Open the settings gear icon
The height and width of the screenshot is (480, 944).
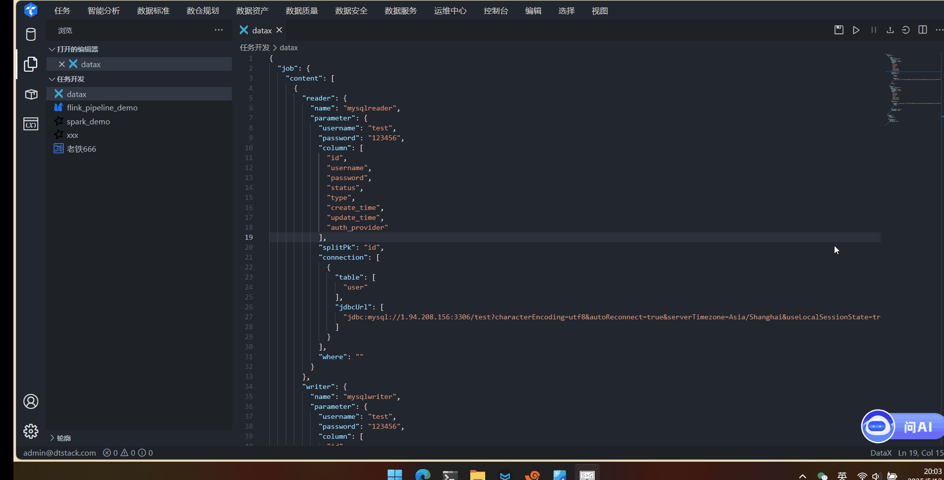[31, 431]
